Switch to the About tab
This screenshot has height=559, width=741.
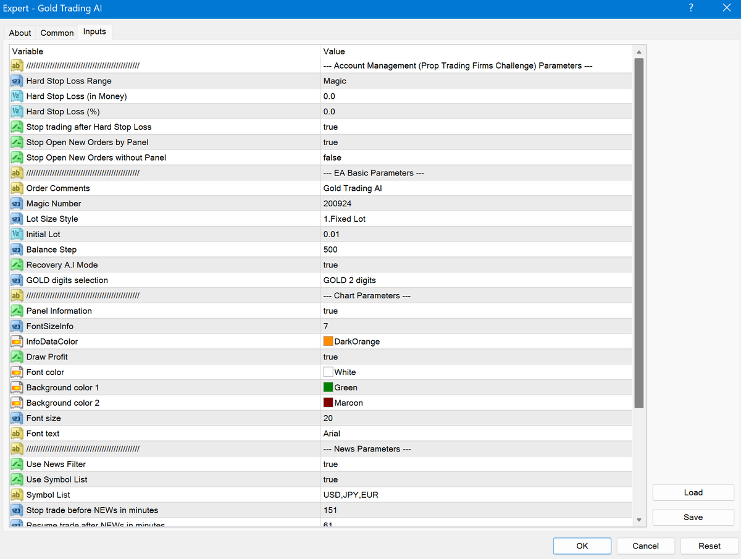20,33
